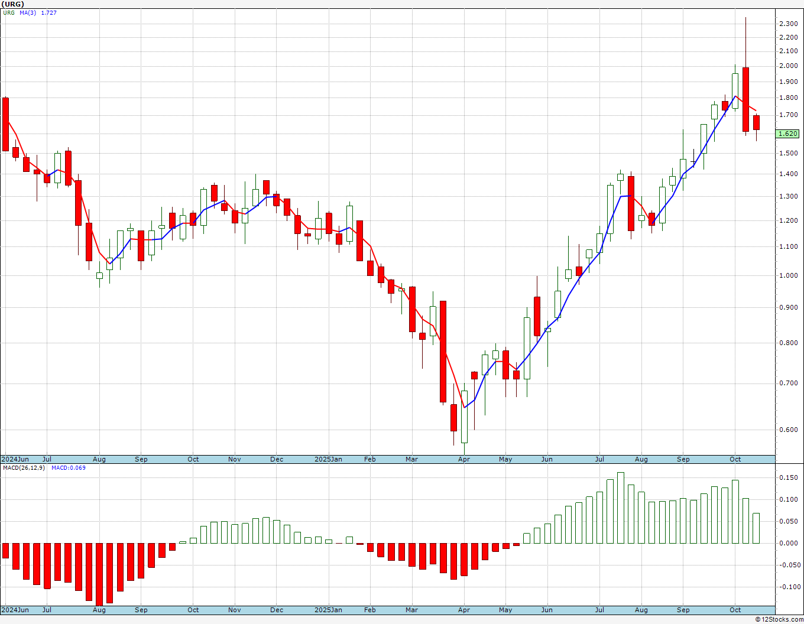Select the 1.900 price axis label
The width and height of the screenshot is (804, 624).
click(x=788, y=82)
